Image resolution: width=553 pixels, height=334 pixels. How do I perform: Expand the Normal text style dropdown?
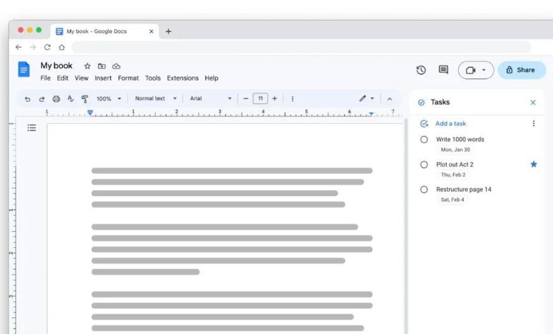click(155, 99)
